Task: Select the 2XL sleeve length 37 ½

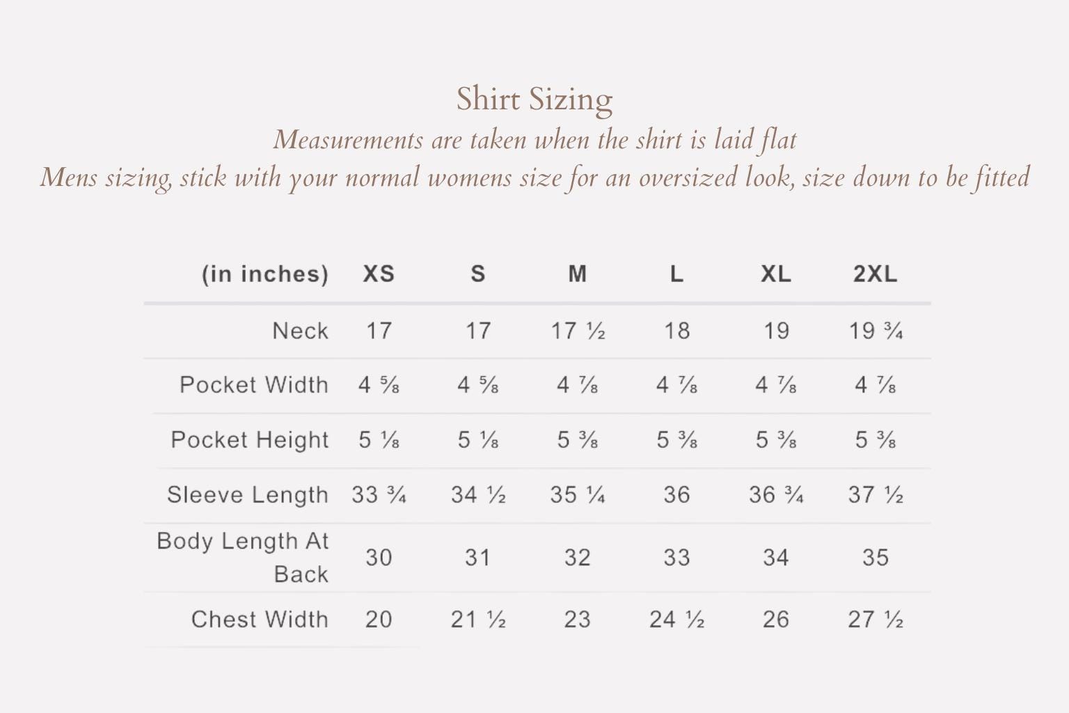Action: 876,495
